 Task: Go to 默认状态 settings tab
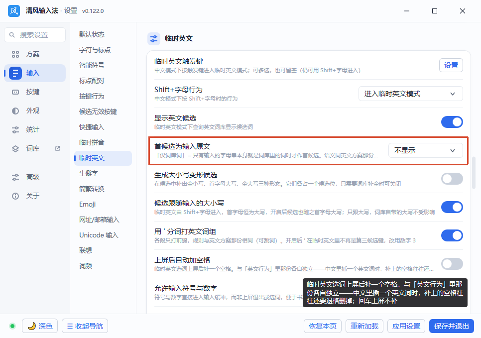[103, 34]
